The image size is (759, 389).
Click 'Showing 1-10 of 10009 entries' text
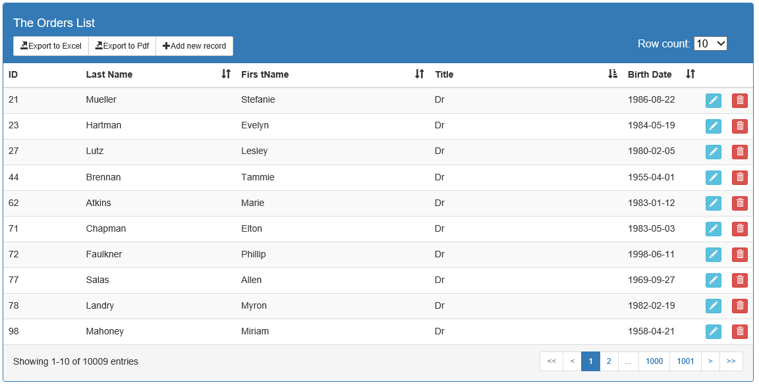[76, 361]
